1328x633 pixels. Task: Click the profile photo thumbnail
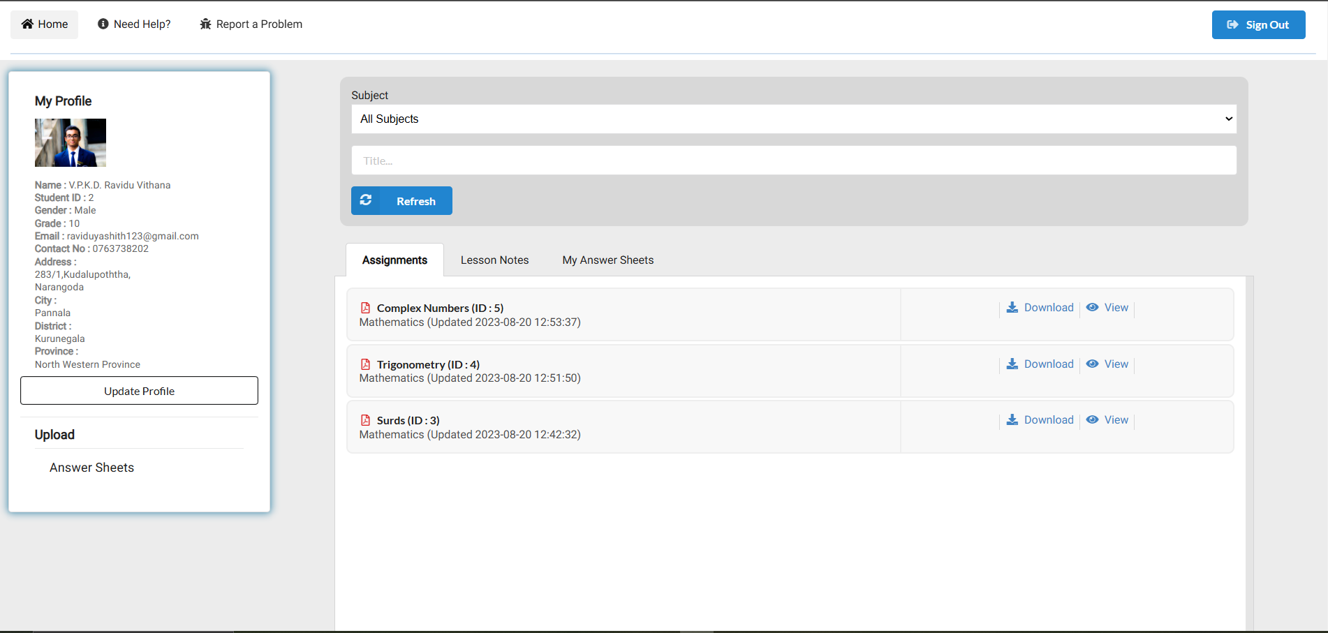point(71,142)
